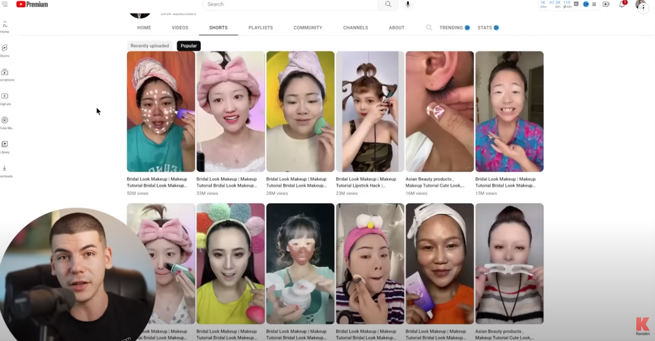Open second-row short with pink headband girl
The width and height of the screenshot is (655, 341).
point(370,264)
